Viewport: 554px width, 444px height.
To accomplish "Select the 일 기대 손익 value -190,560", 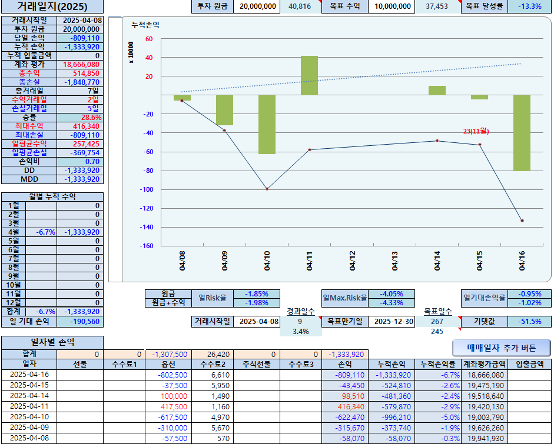I will pyautogui.click(x=80, y=322).
